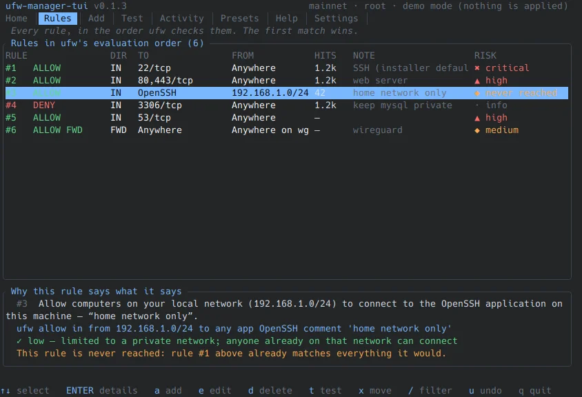Select rule #2 ALLOW

coord(287,81)
